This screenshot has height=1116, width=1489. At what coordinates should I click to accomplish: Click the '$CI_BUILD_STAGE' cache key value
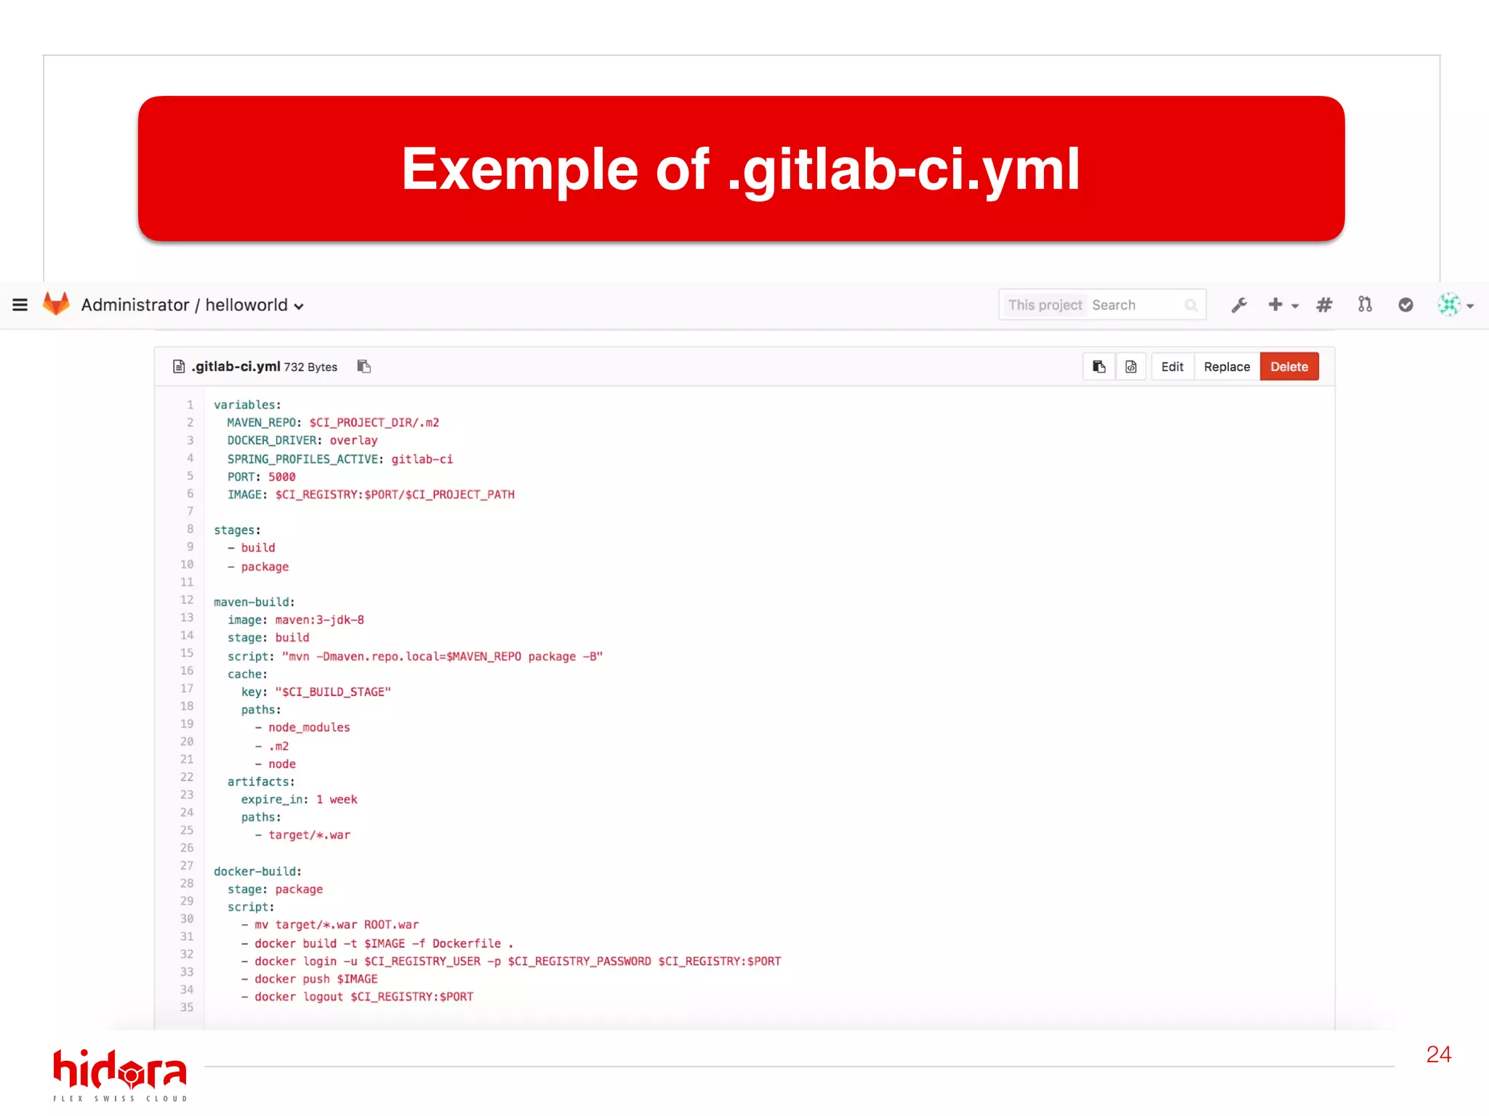pos(333,692)
